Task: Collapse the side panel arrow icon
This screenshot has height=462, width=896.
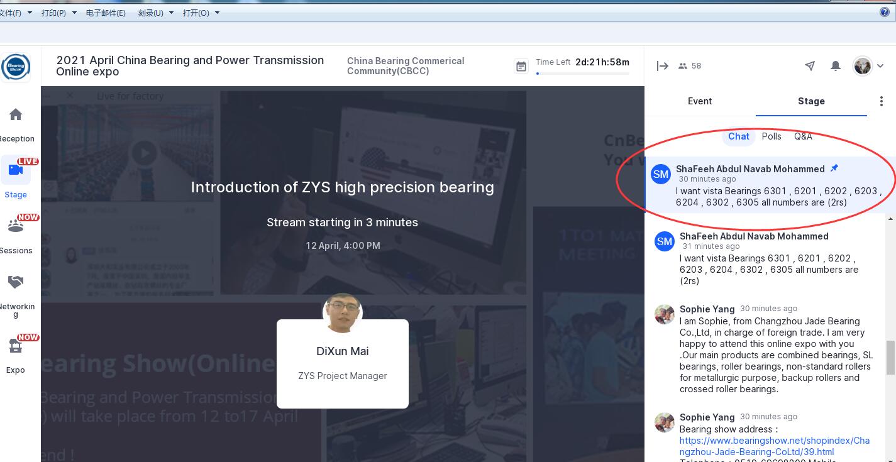Action: 662,66
